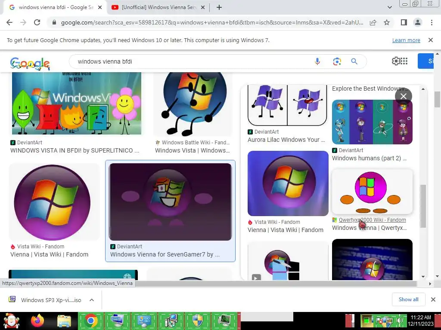Click the horizontal scrollbar right arrow
Screen dimensions: 441x330
click(x=430, y=284)
